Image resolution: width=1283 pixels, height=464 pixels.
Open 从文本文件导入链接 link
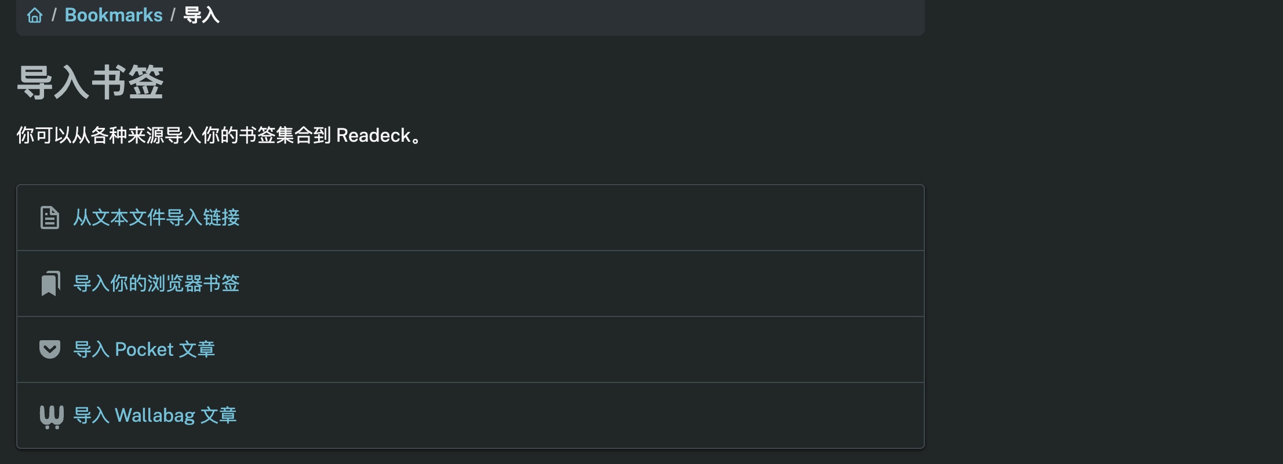156,218
